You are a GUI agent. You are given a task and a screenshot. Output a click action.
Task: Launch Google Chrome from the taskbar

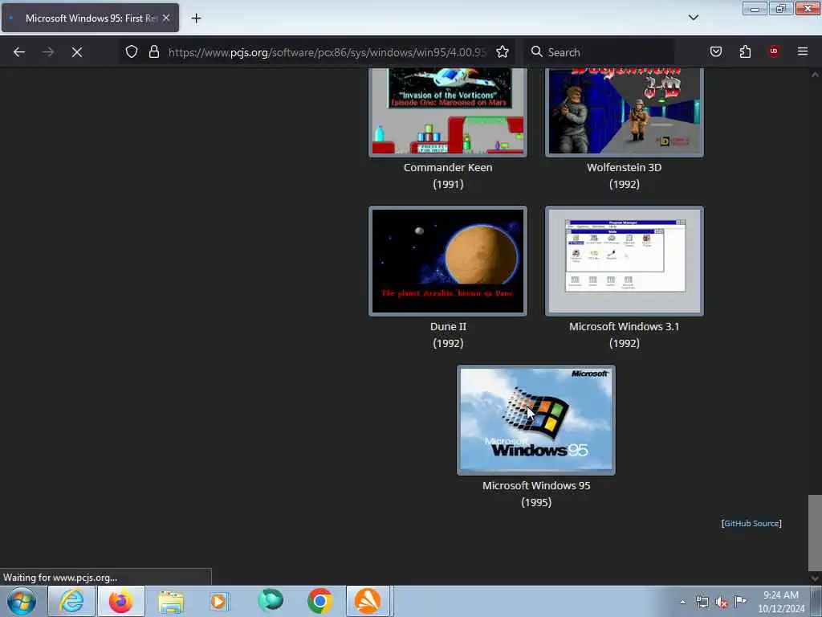tap(319, 601)
